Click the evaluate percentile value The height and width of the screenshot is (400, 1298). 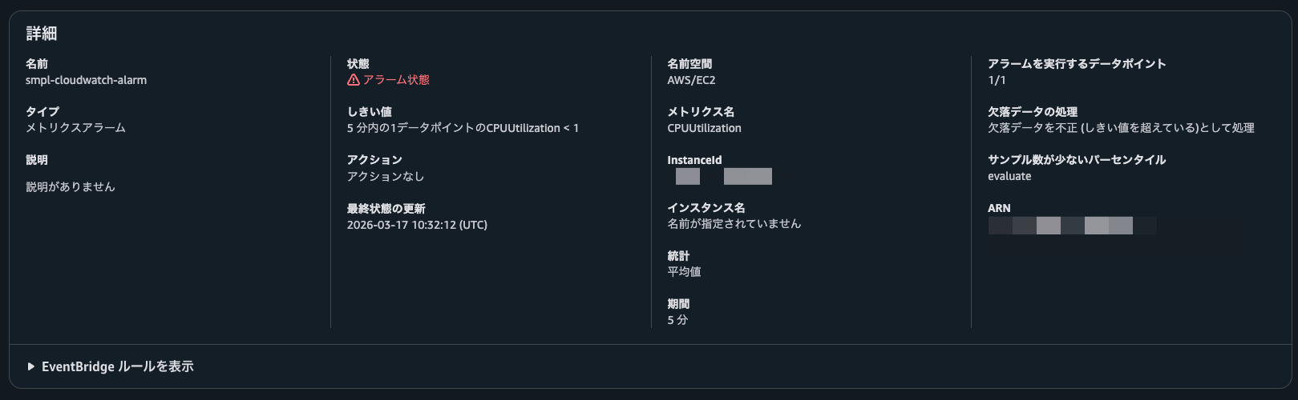coord(1009,176)
